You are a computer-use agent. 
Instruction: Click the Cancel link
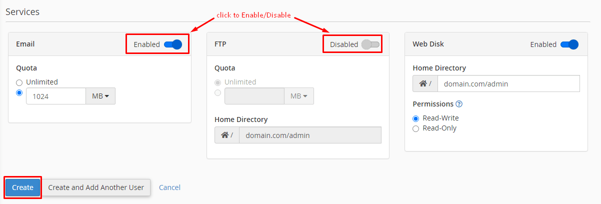[169, 187]
